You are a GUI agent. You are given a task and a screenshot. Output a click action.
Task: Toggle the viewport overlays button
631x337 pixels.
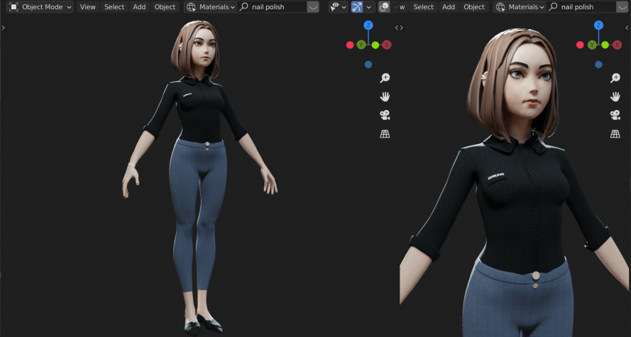(384, 7)
